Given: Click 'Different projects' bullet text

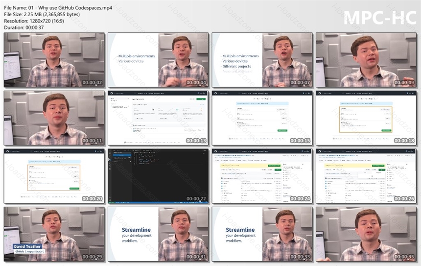Looking at the screenshot, I should pos(236,66).
